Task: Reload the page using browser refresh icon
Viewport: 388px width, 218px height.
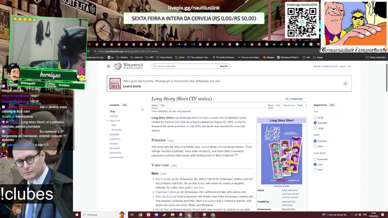Action: [88, 51]
